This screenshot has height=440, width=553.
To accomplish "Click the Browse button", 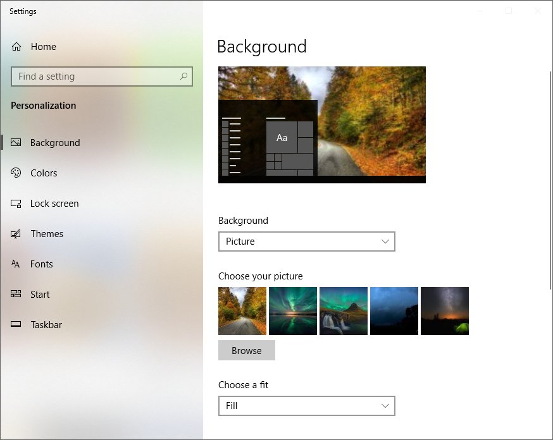I will 247,350.
